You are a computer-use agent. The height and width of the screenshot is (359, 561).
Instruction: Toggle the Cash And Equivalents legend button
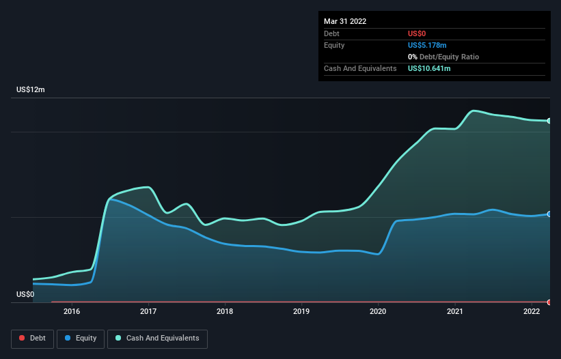tap(157, 339)
